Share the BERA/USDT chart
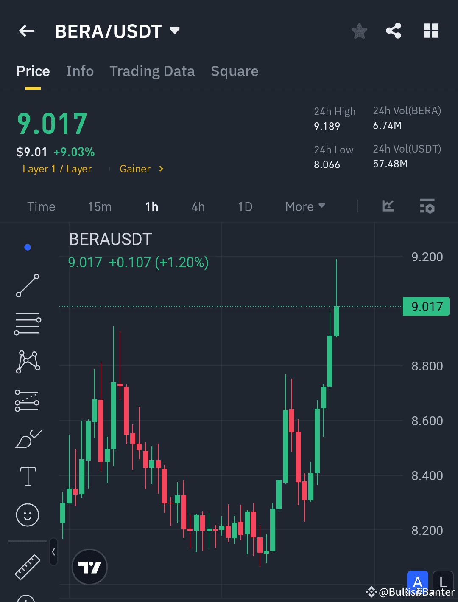Screen dimensions: 458x602 394,31
